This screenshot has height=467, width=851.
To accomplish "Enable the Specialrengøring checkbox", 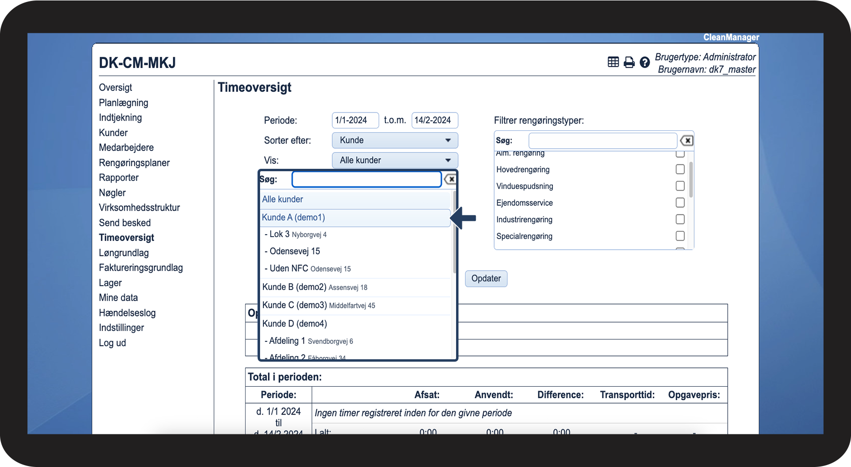I will [x=680, y=236].
